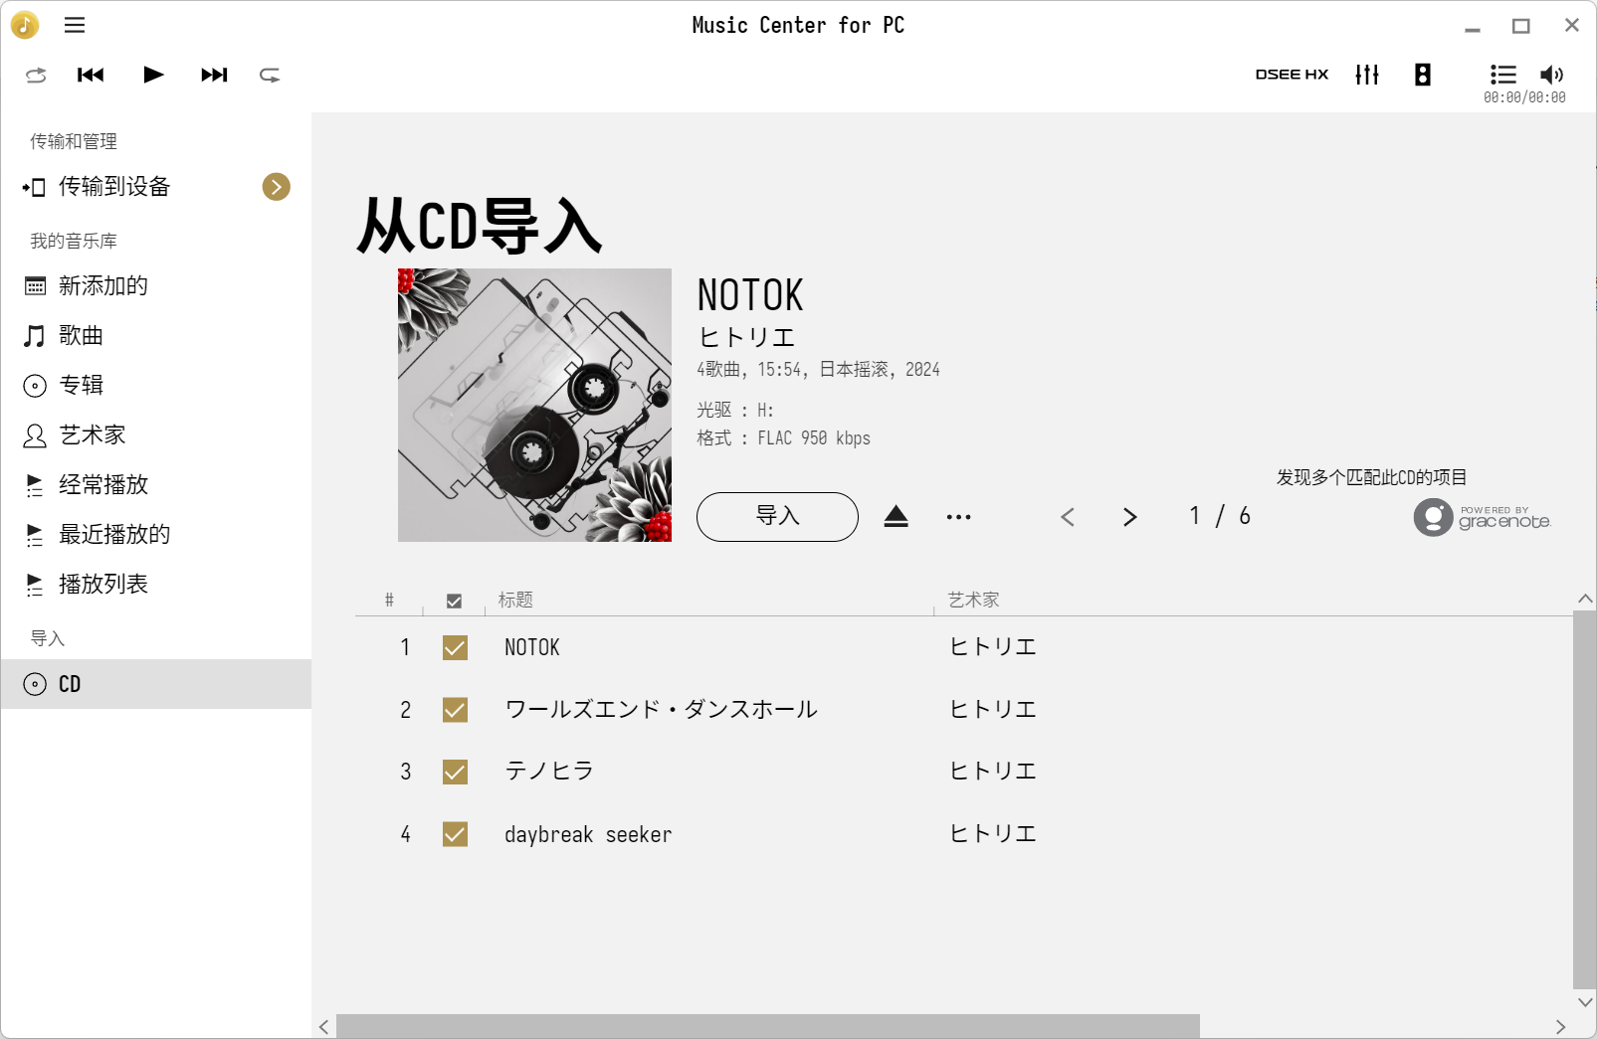The image size is (1597, 1039).
Task: Open speaker output settings icon
Action: [1423, 75]
